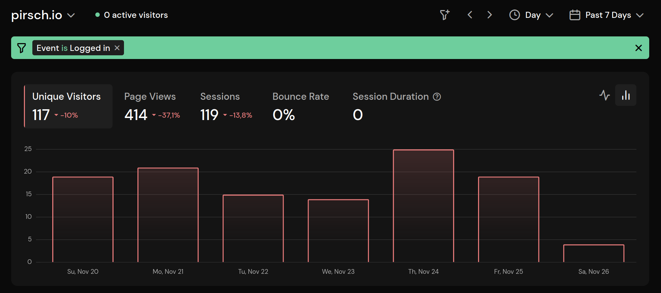Click the active visitors indicator
661x293 pixels.
point(132,15)
